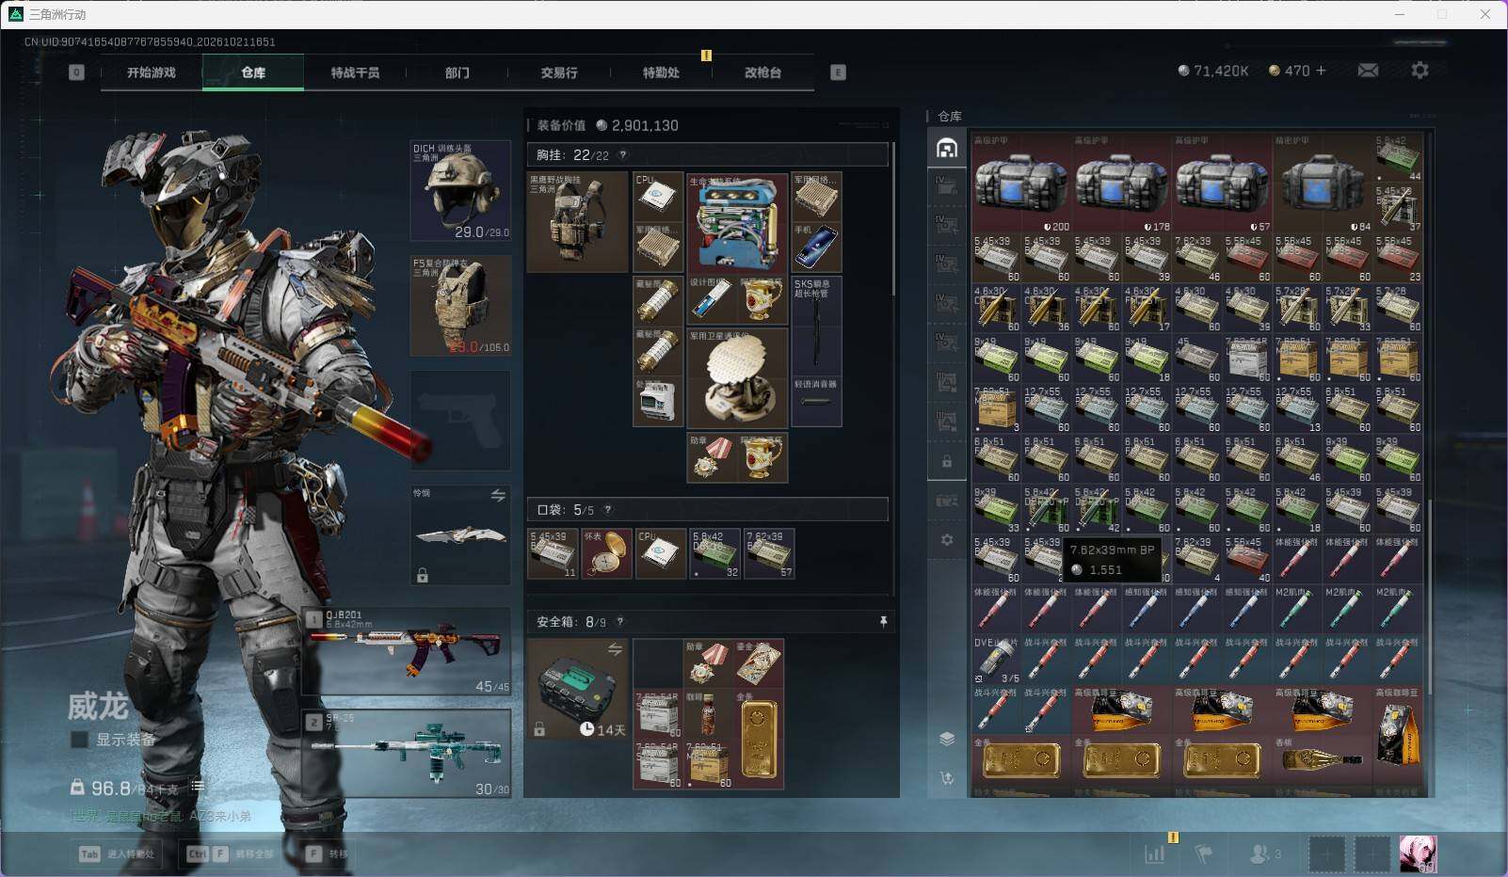Select the main warehouse icon in the 仓库 sidebar

click(947, 149)
